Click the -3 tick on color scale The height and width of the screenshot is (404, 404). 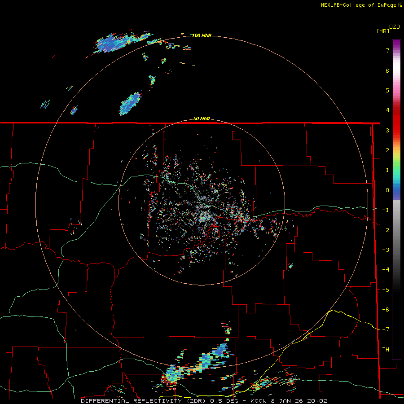(386, 250)
